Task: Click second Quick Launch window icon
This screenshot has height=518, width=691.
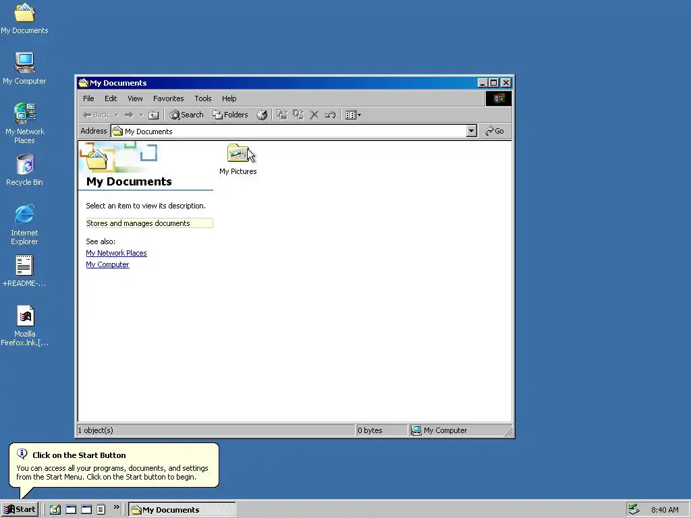Action: pos(70,509)
